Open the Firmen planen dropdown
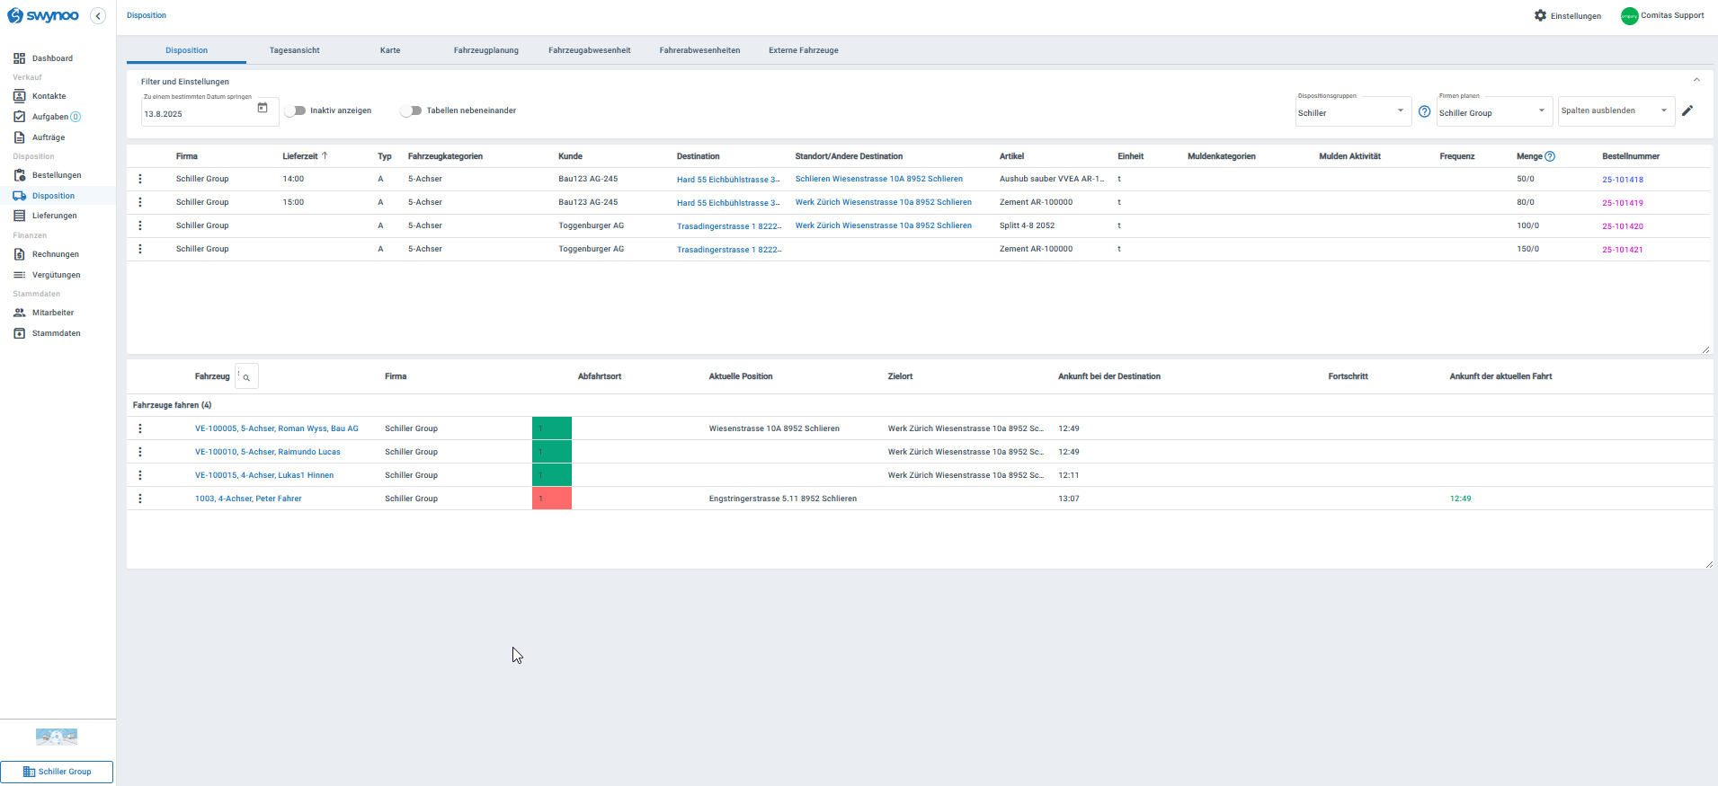 [1494, 111]
